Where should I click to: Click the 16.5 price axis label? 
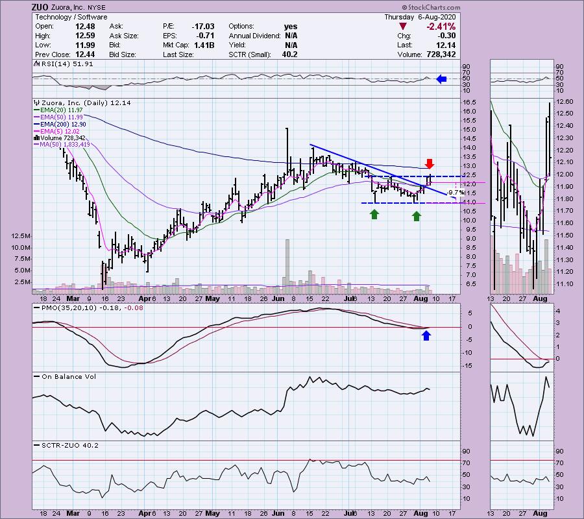coord(470,103)
